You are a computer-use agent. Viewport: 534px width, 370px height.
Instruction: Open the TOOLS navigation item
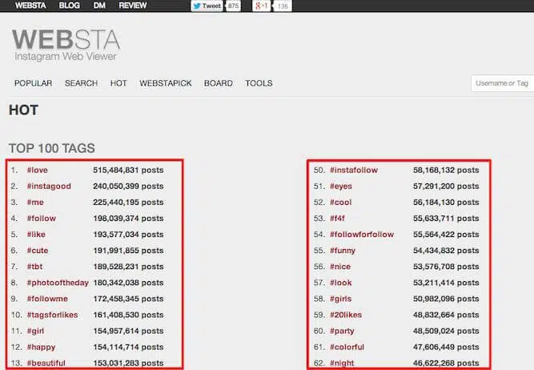coord(259,83)
